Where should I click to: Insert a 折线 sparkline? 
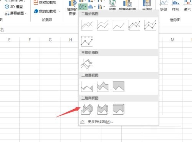[x=164, y=6]
